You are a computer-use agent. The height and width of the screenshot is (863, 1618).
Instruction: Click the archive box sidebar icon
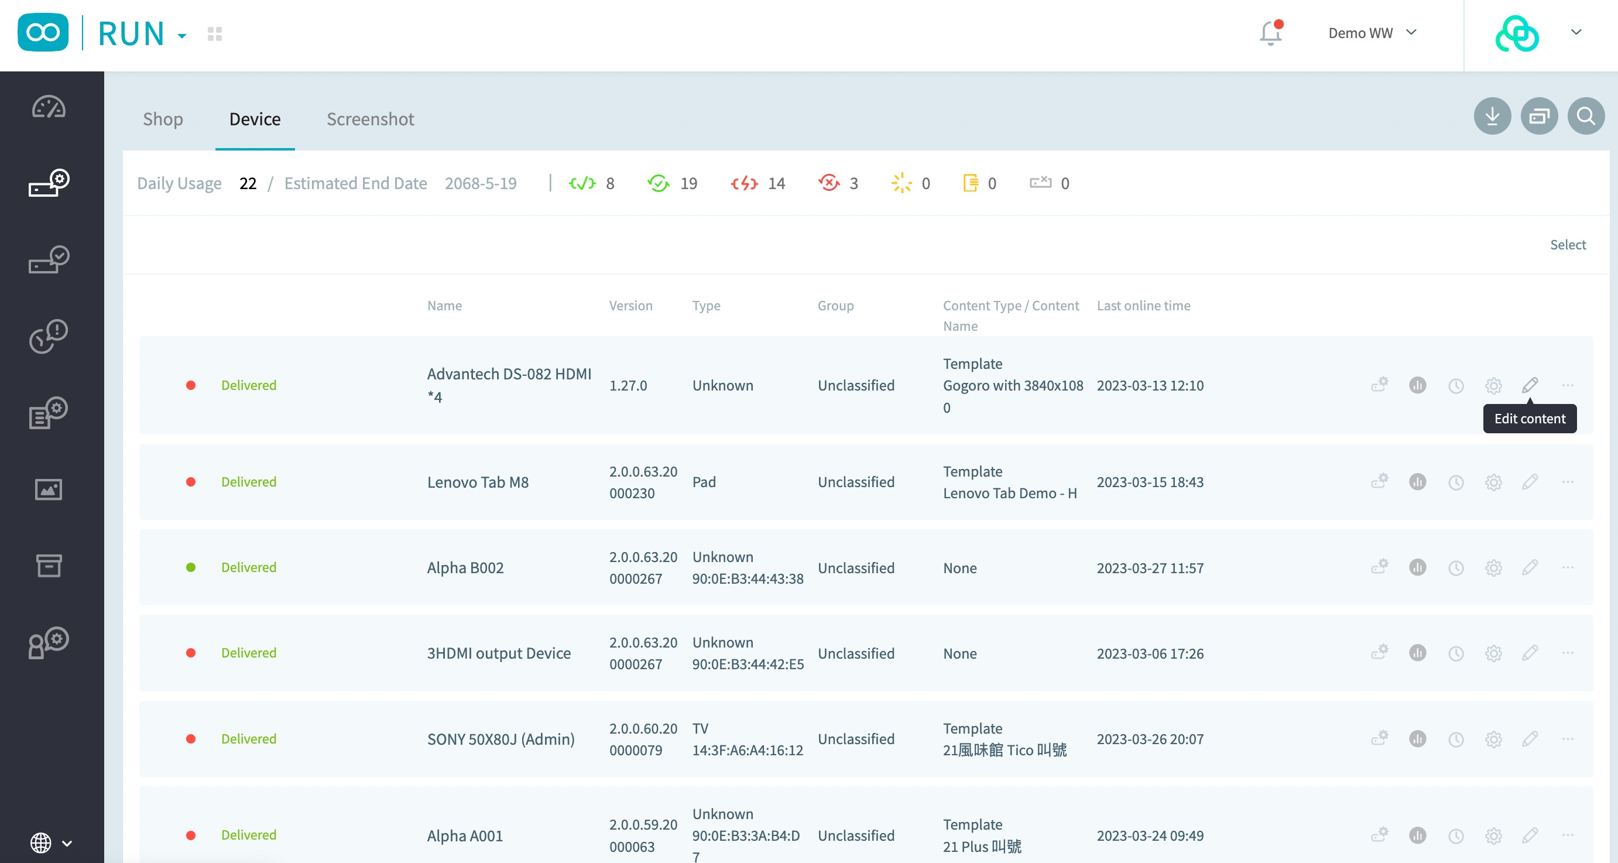click(49, 566)
